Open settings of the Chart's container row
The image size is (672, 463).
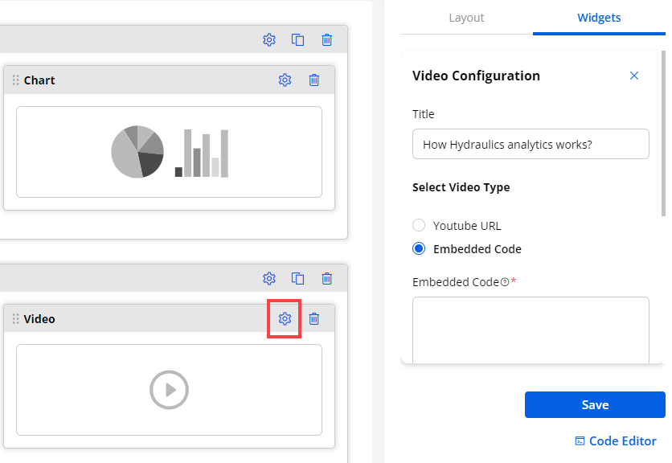click(x=269, y=40)
